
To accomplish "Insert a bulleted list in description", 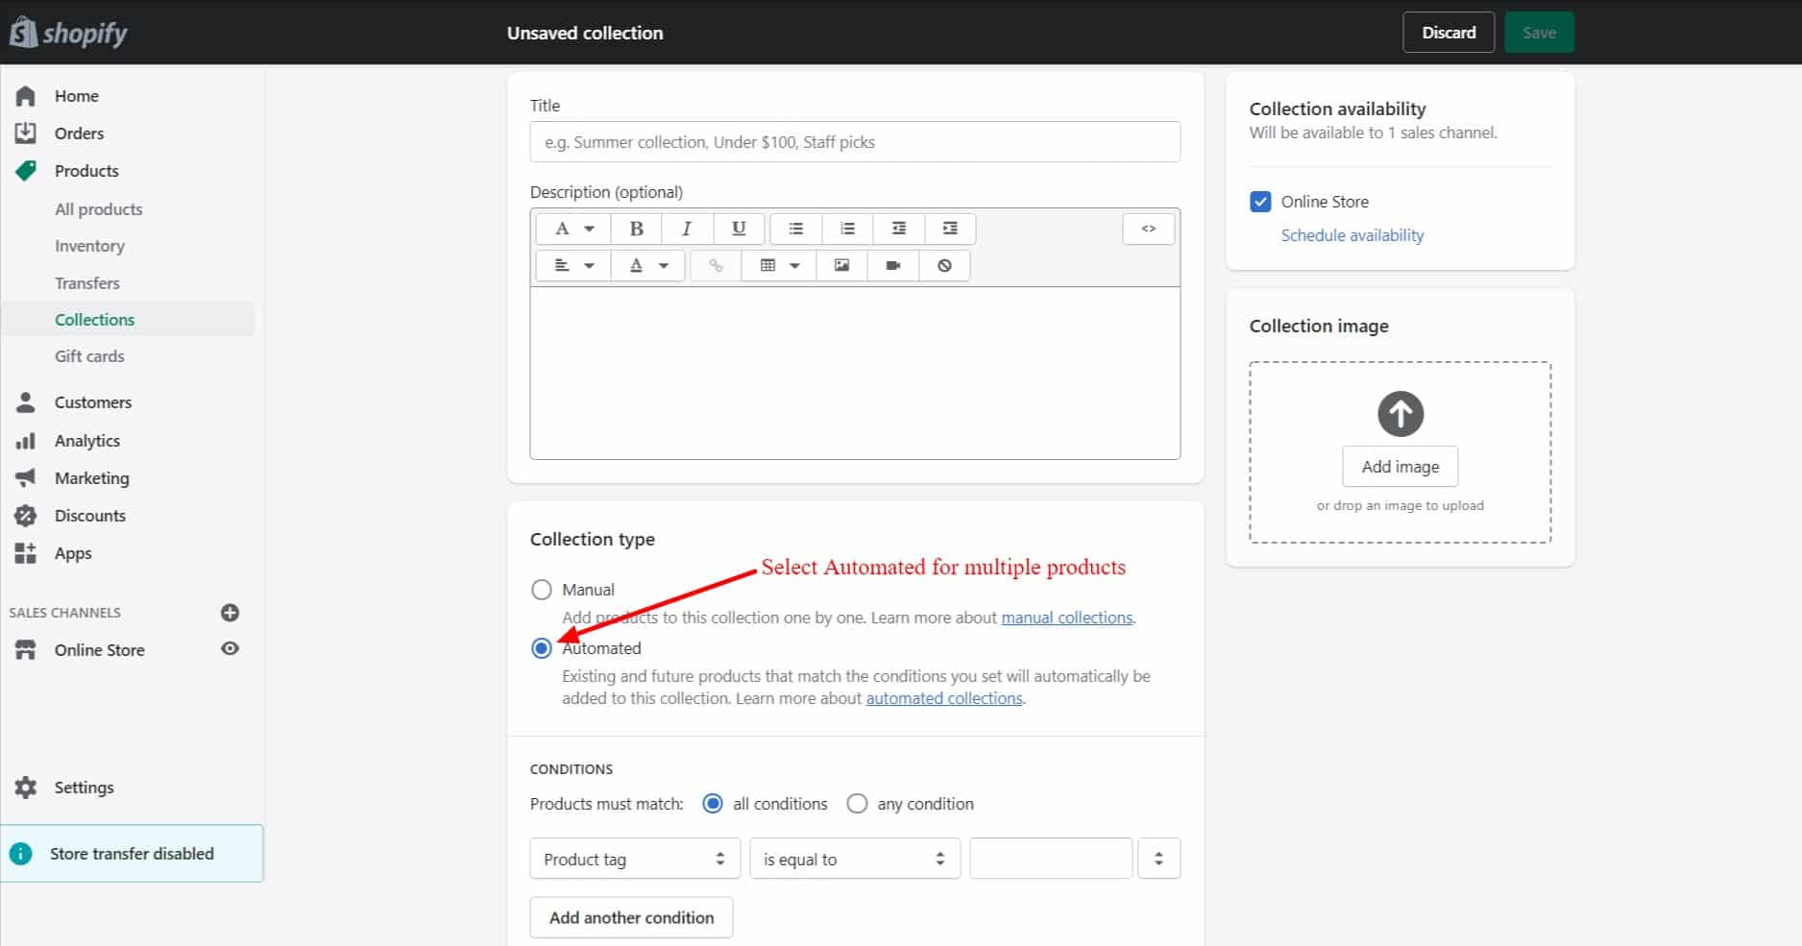I will click(795, 229).
